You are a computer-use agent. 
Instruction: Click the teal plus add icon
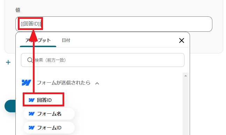point(8,62)
